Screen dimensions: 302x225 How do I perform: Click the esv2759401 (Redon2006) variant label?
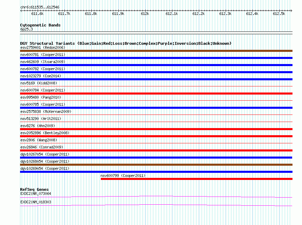(x=43, y=47)
